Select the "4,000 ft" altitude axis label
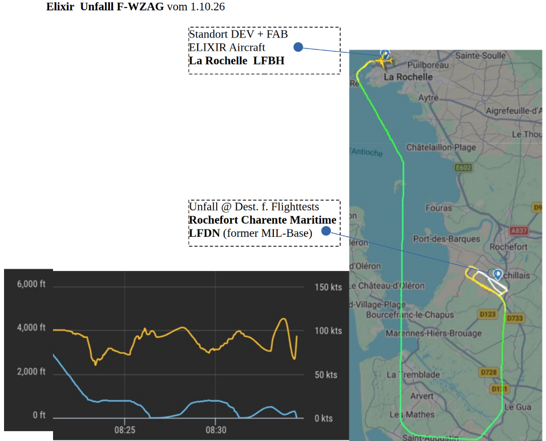 (31, 327)
